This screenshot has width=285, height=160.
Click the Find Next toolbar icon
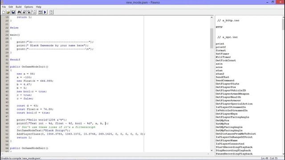coord(24,12)
